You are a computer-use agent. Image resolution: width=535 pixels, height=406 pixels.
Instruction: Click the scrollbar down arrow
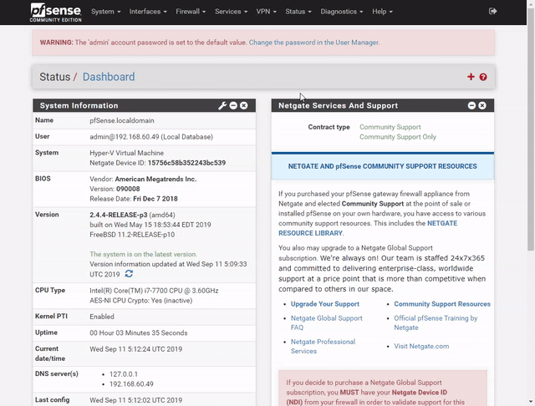click(531, 403)
